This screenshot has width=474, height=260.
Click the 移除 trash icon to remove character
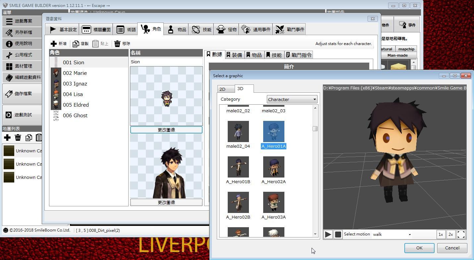[x=118, y=43]
